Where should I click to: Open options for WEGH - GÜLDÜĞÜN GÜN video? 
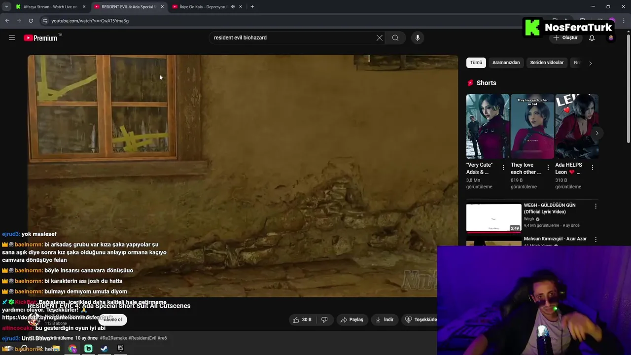coord(596,207)
